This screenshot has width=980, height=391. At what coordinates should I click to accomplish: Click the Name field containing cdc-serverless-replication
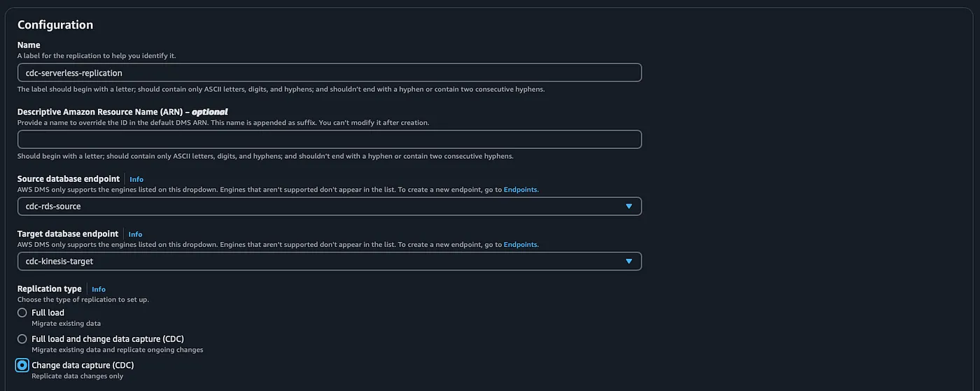pos(329,73)
